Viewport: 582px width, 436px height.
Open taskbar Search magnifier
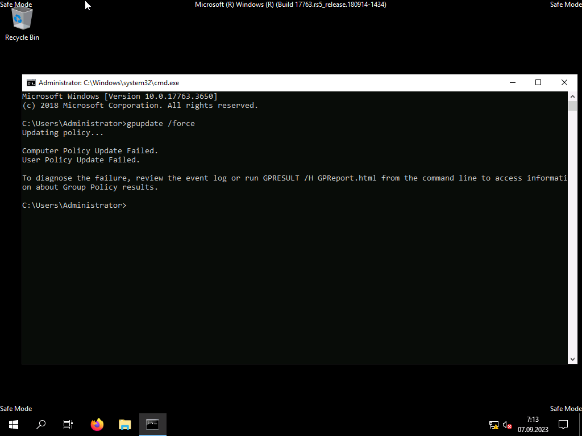[41, 424]
